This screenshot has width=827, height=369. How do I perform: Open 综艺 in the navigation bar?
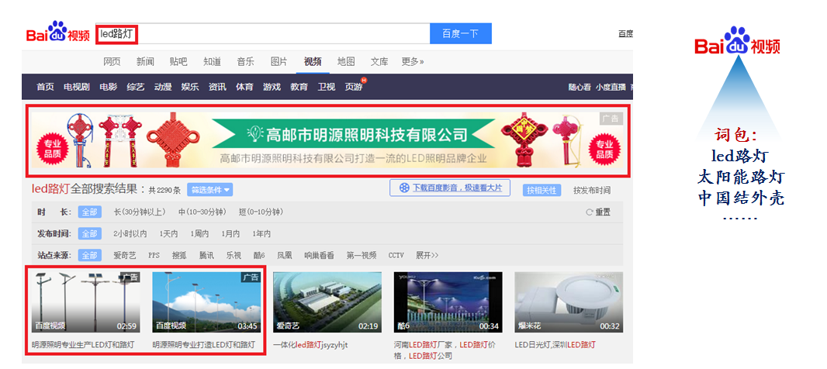click(136, 87)
